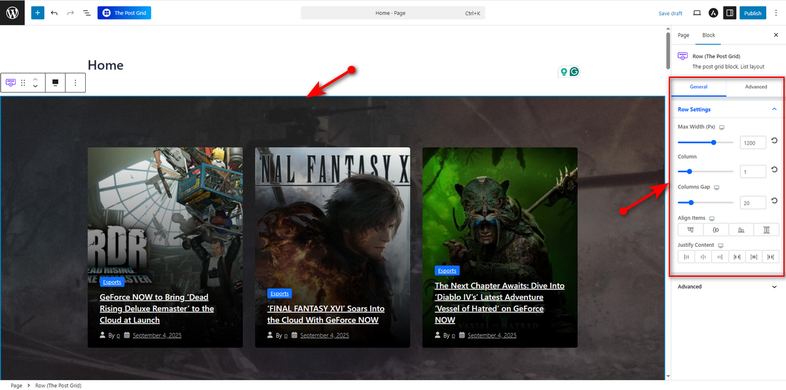The image size is (786, 390).
Task: Adjust the Columns Gap slider
Action: 705,203
